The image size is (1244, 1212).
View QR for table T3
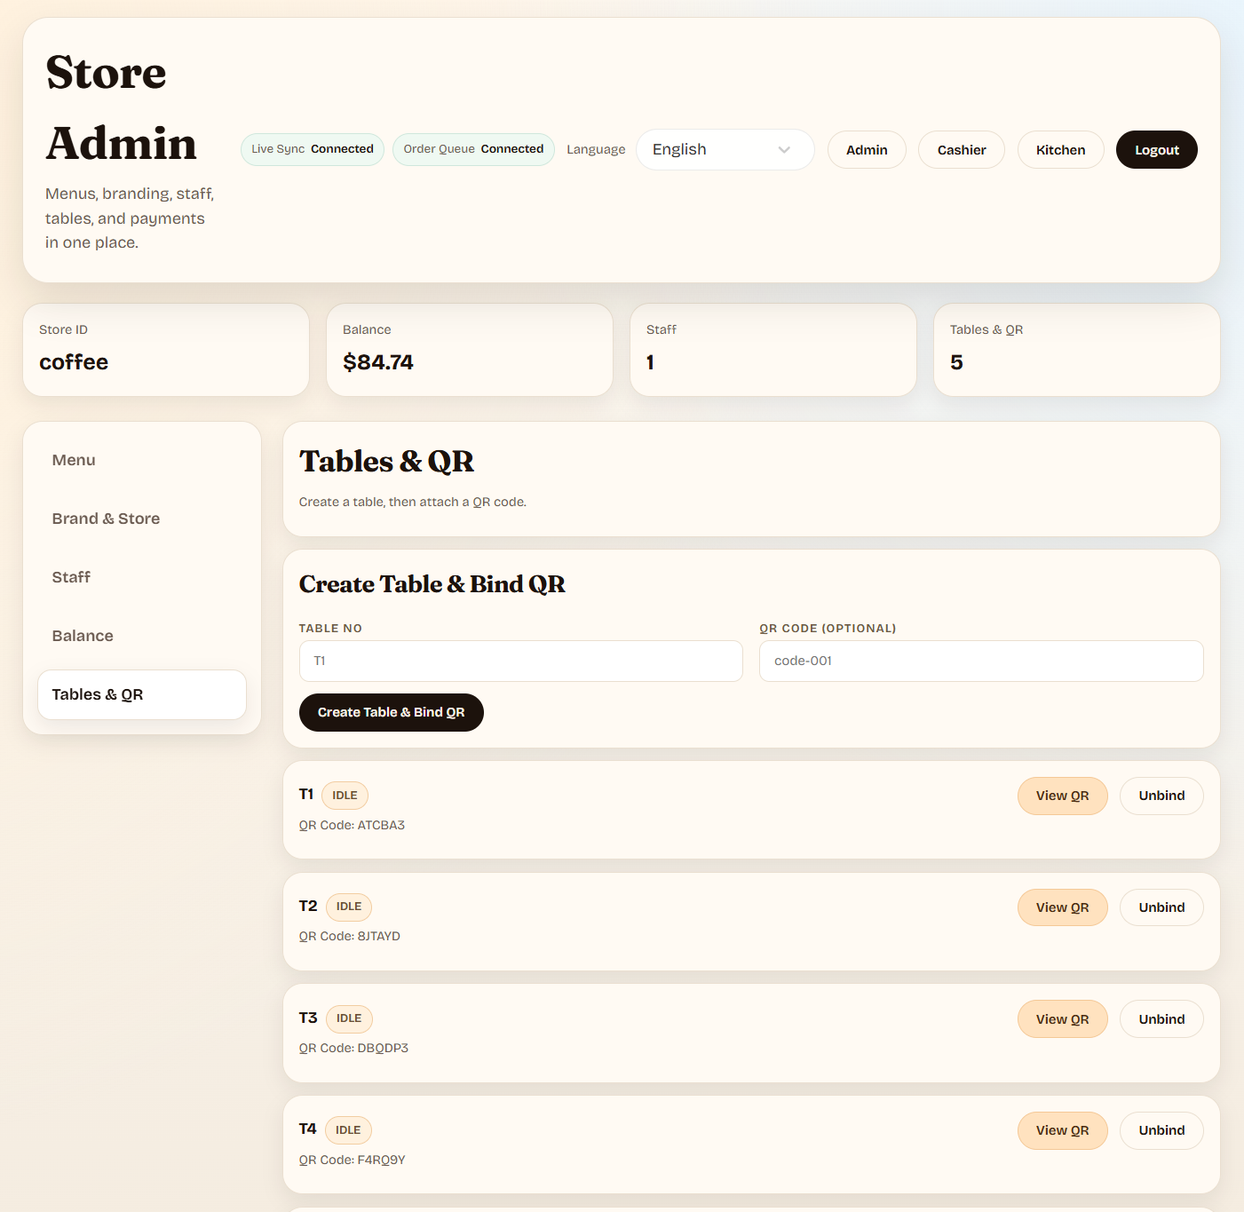pyautogui.click(x=1062, y=1019)
